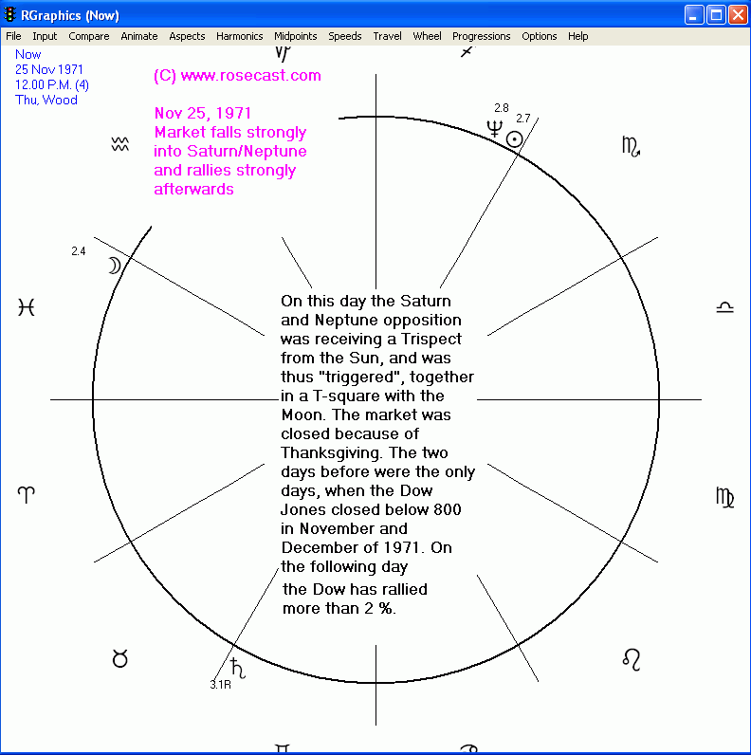Click the 'more than 2 %.' text

tap(339, 609)
